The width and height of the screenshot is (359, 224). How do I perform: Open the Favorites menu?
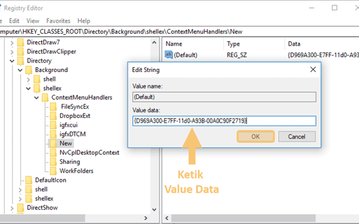(58, 21)
